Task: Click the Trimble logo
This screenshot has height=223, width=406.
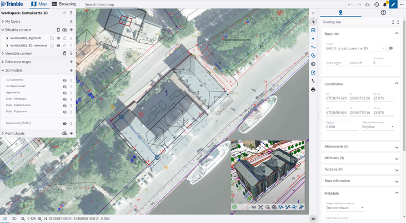Action: (x=12, y=4)
